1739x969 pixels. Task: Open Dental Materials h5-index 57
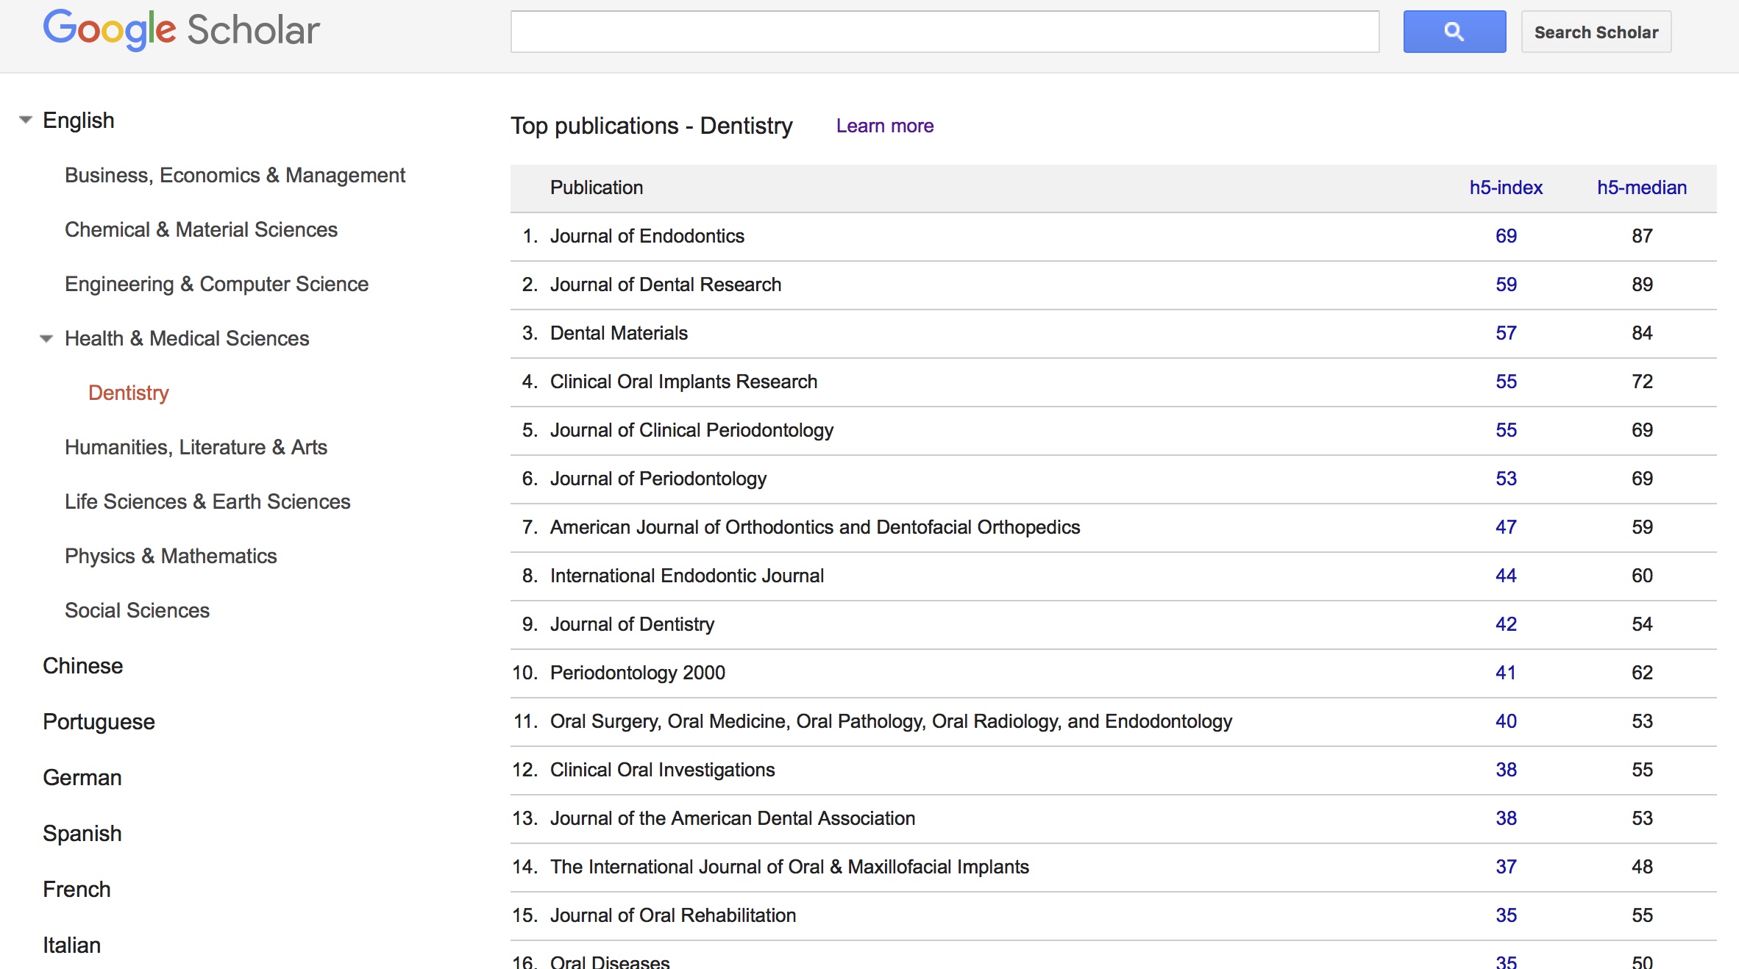(1505, 333)
